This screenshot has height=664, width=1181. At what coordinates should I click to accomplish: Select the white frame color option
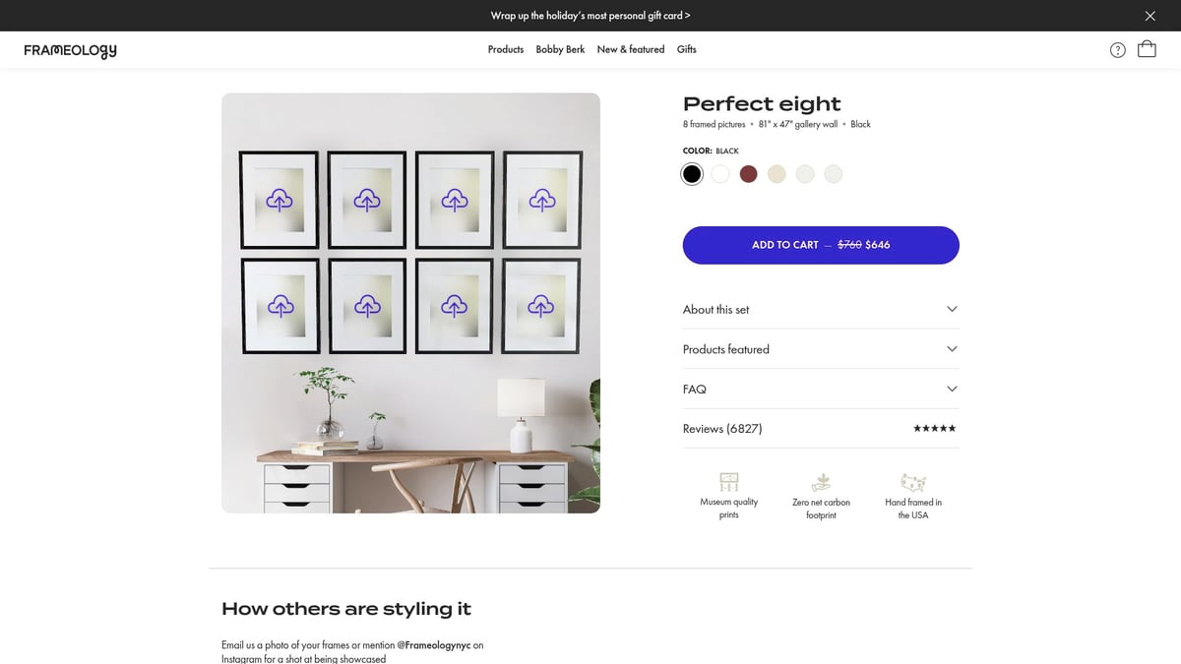(x=720, y=173)
